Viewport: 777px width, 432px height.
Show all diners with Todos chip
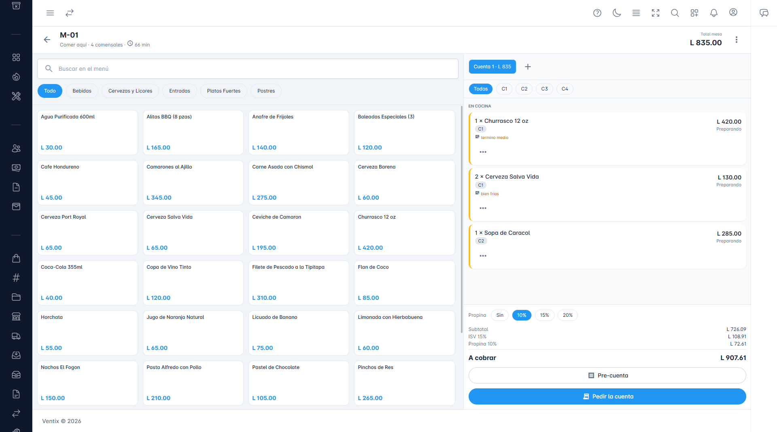point(481,89)
